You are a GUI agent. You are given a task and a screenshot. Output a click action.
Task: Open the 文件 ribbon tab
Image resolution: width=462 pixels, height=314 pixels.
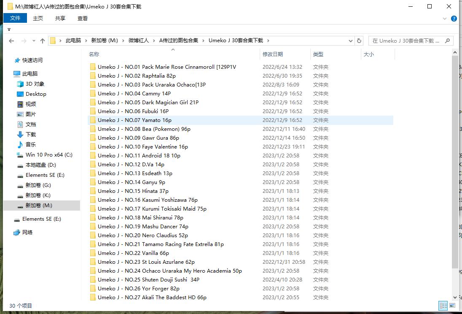click(x=15, y=18)
